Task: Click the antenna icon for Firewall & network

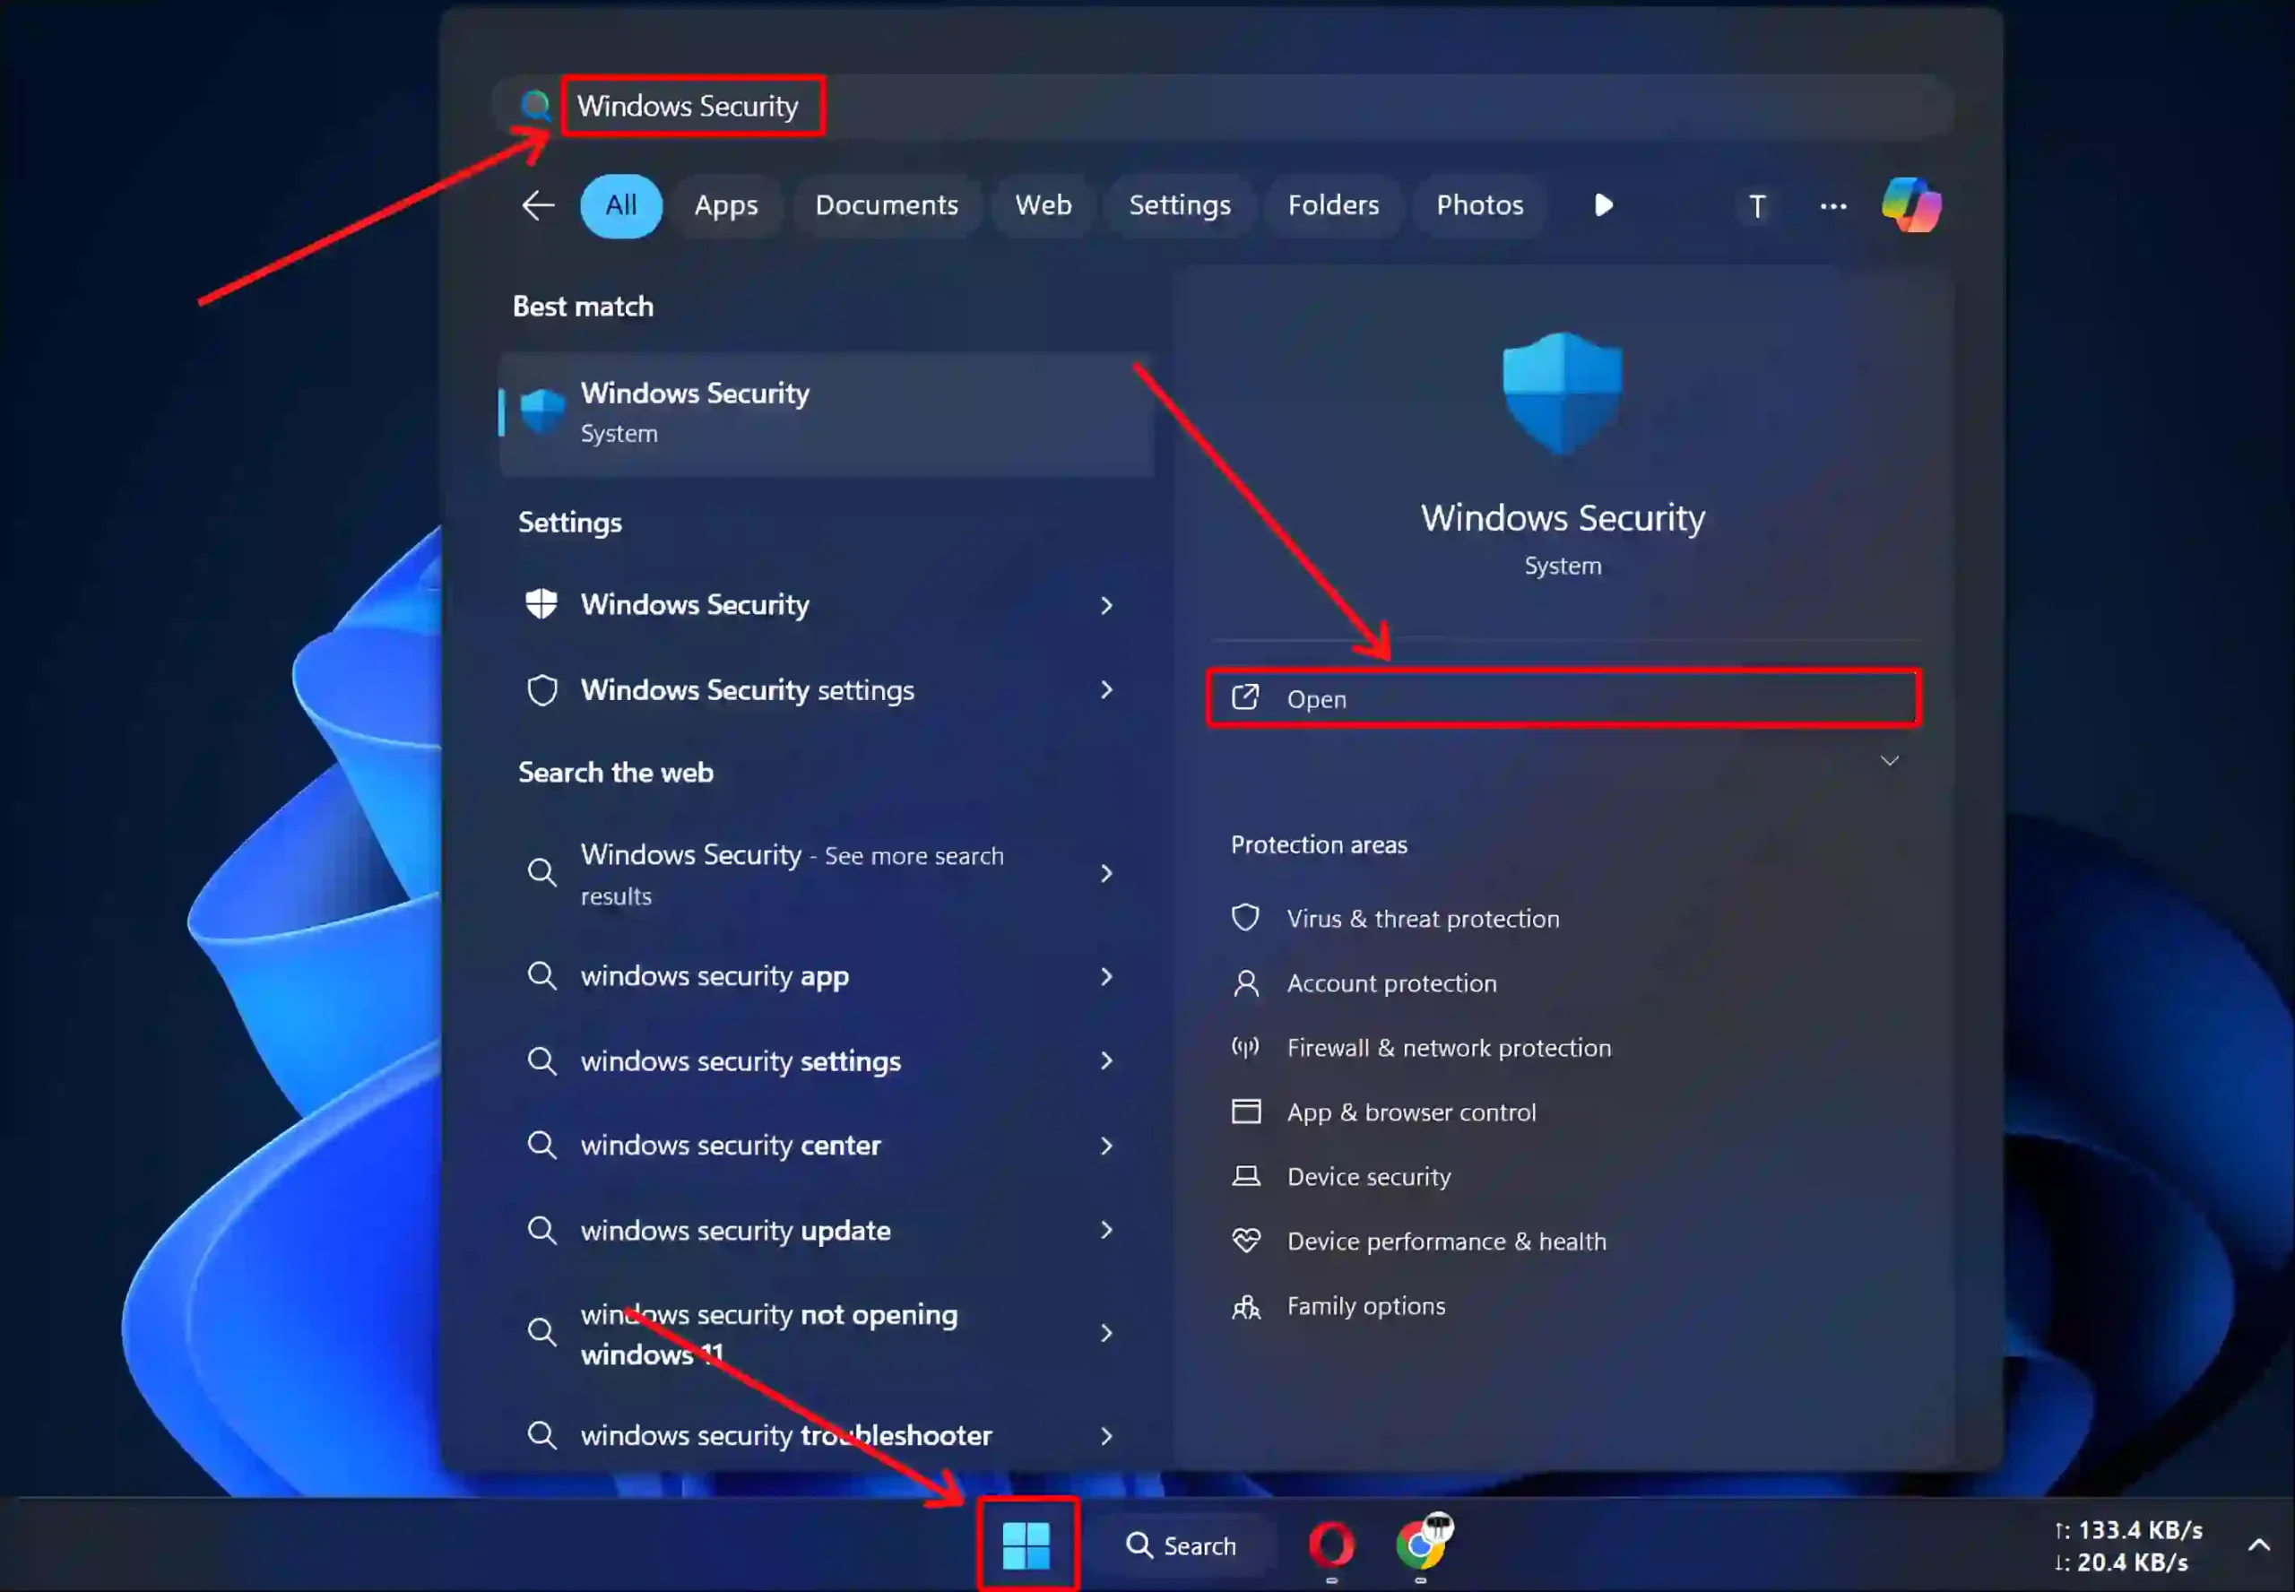Action: 1244,1047
